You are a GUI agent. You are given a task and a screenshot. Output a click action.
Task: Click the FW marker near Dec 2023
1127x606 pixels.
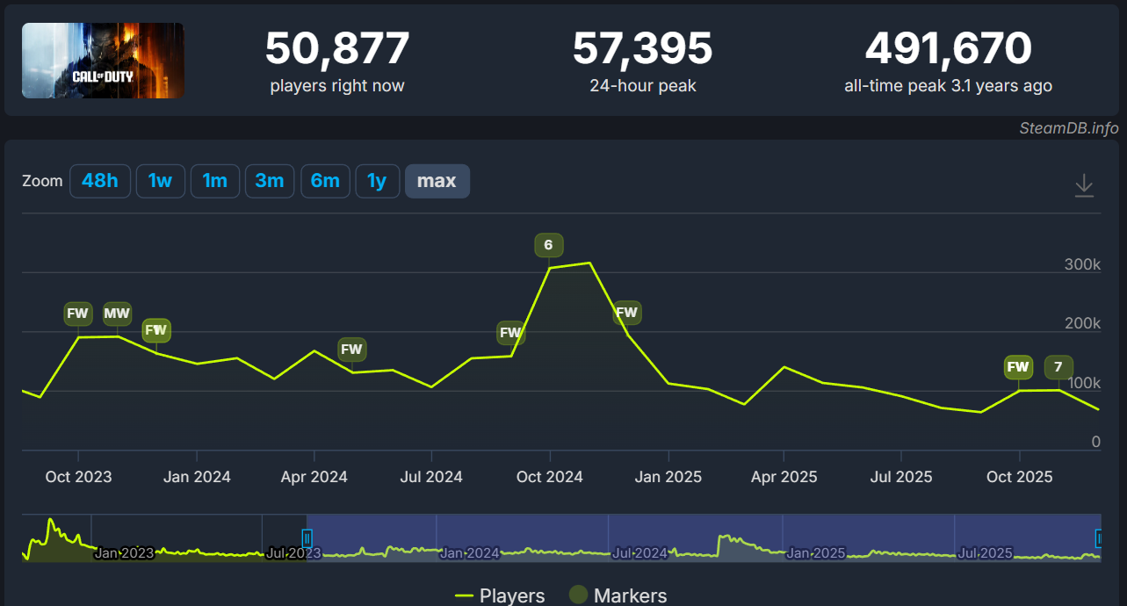[x=156, y=331]
